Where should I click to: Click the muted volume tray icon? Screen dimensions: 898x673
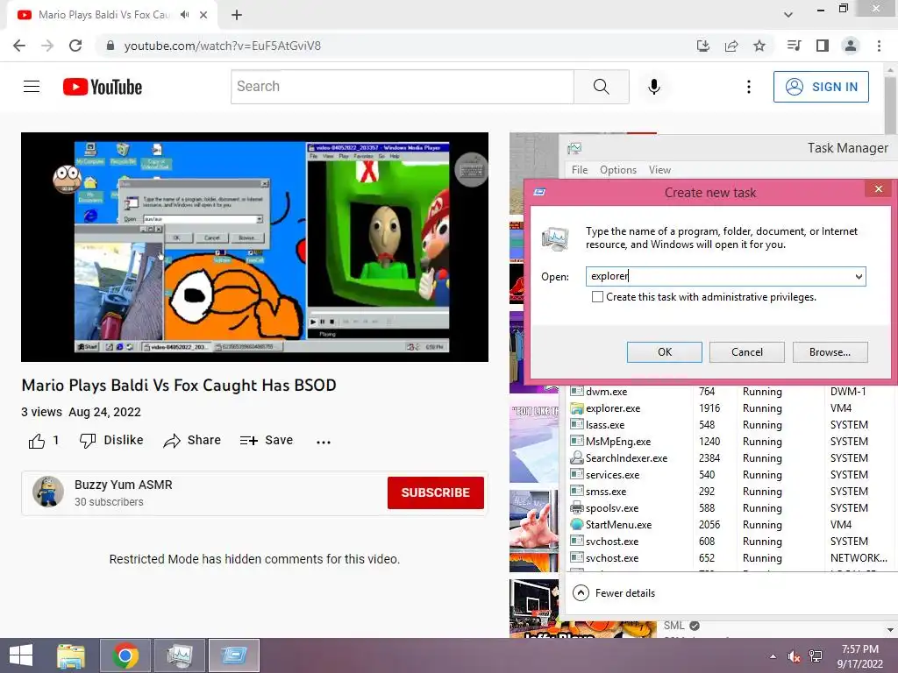pyautogui.click(x=795, y=656)
